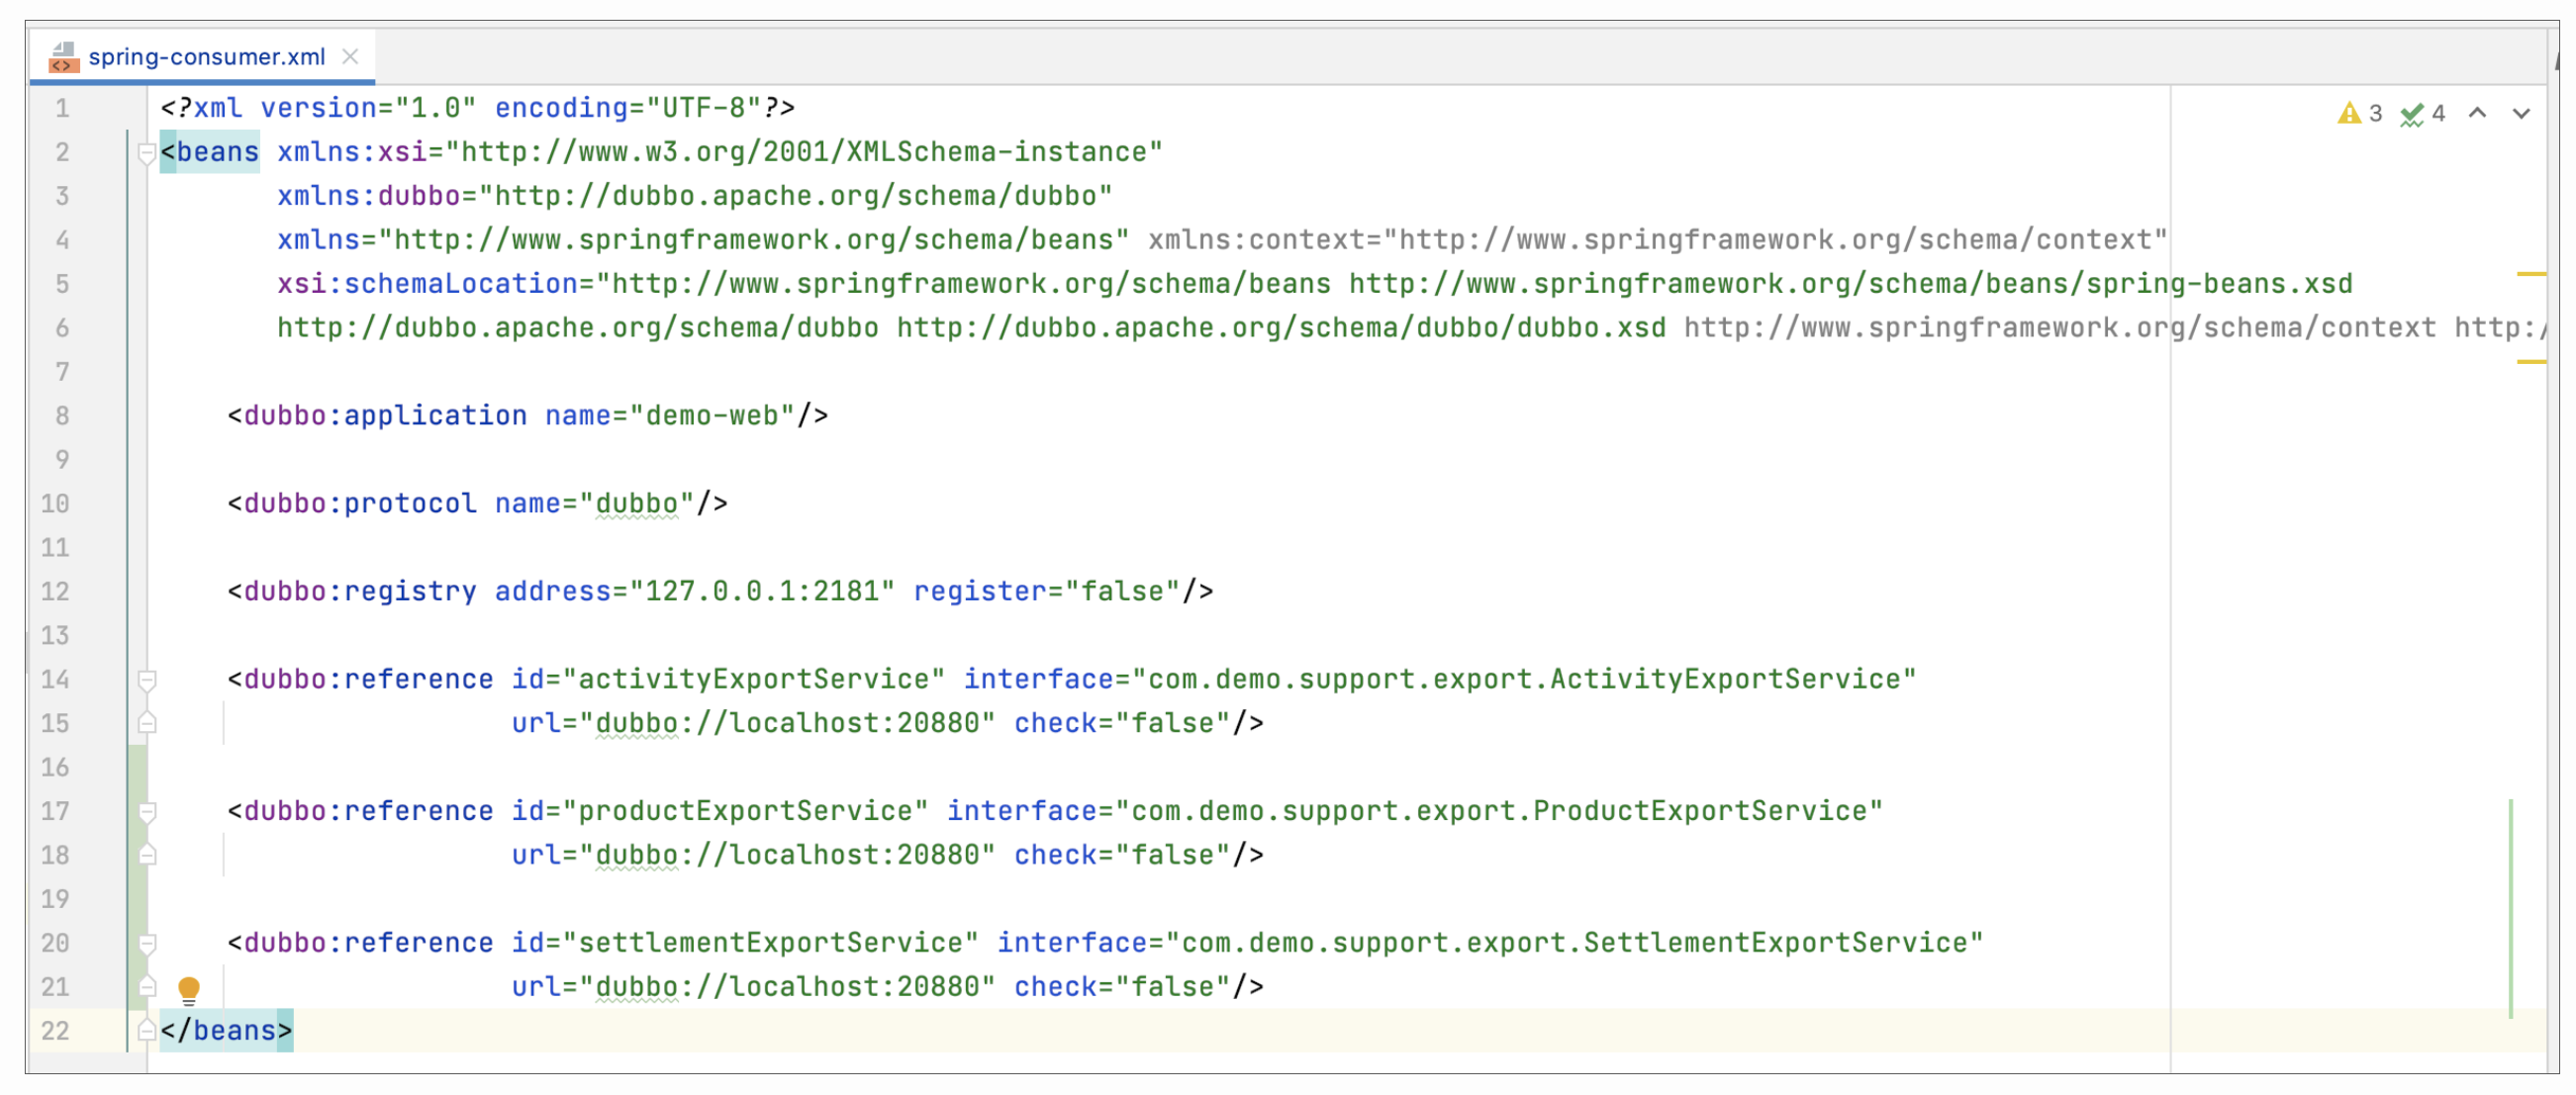Collapse the beans element fold on line 2
This screenshot has height=1095, width=2576.
(147, 153)
